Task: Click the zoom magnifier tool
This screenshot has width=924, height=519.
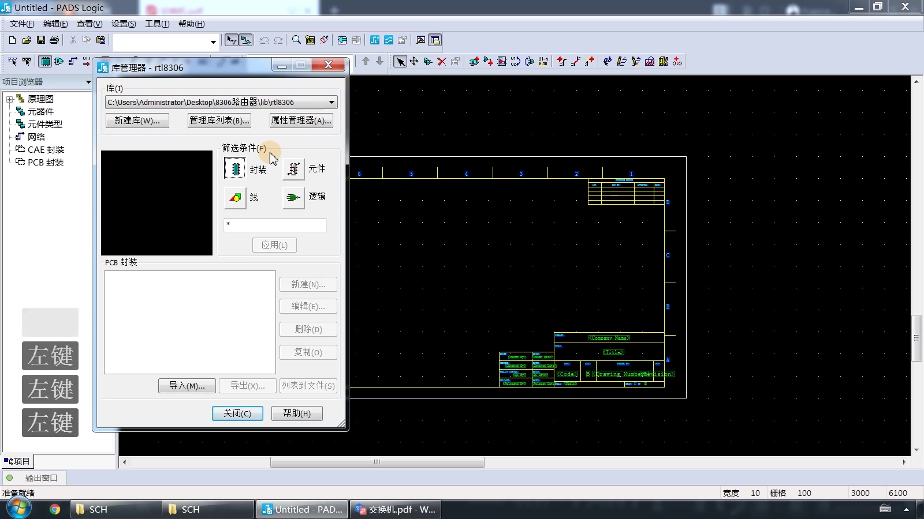Action: coord(296,40)
